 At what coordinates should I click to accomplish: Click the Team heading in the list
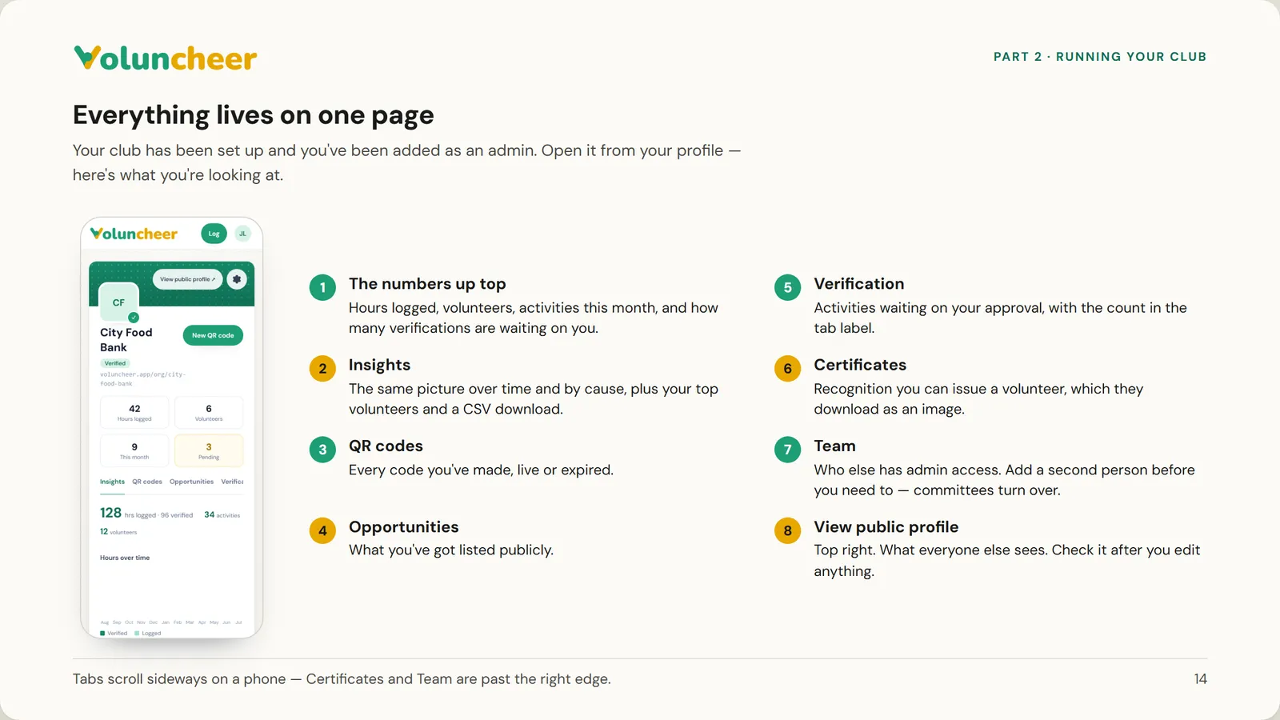point(834,446)
